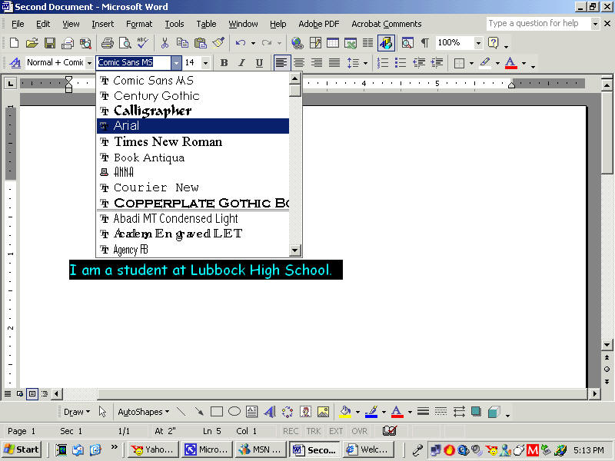Open the Document Map
Image resolution: width=615 pixels, height=461 pixels.
coord(407,43)
